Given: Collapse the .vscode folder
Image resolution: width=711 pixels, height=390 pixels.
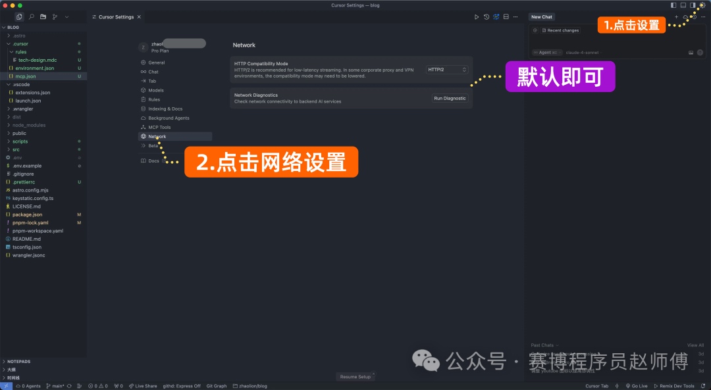Looking at the screenshot, I should click(43, 85).
